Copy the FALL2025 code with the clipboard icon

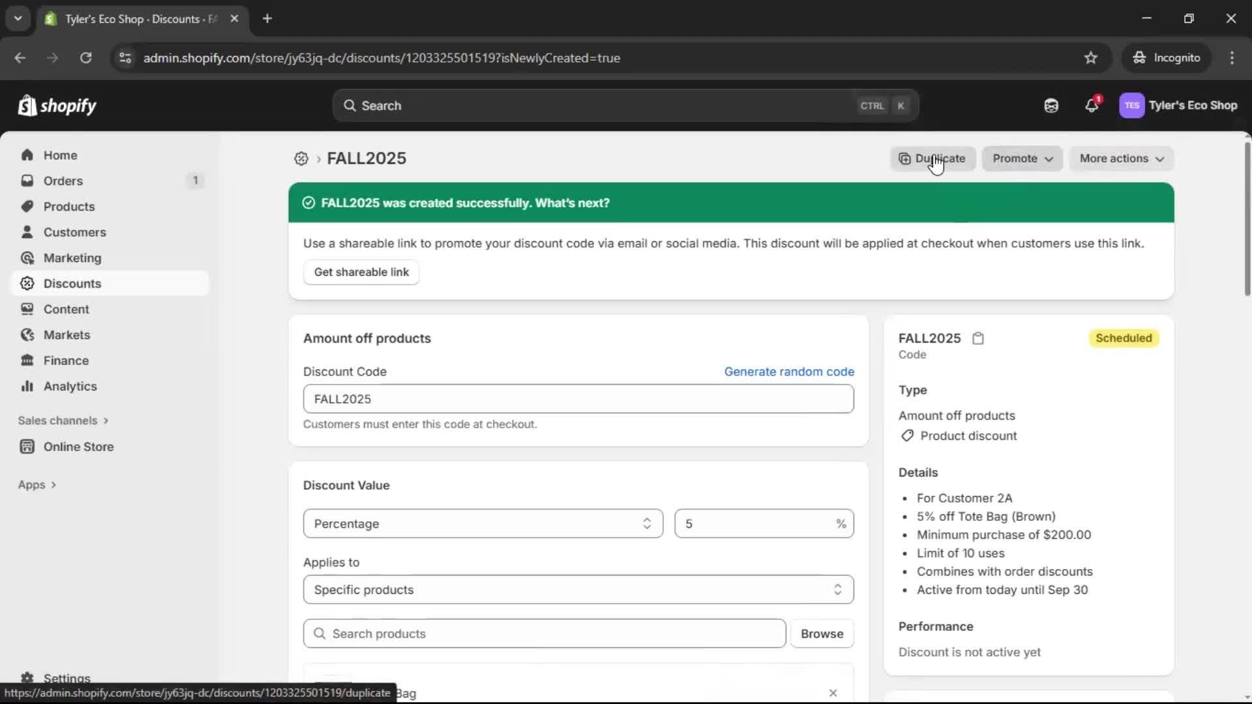pyautogui.click(x=978, y=338)
